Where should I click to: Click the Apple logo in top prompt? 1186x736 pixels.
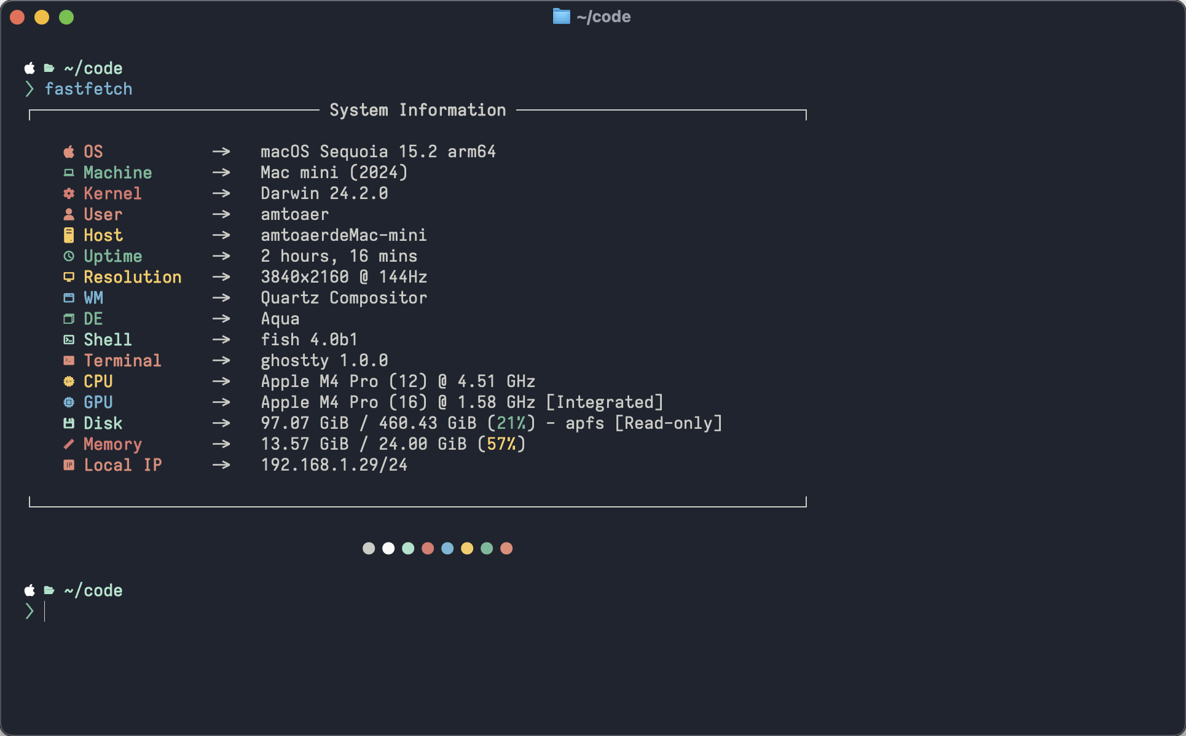[29, 68]
